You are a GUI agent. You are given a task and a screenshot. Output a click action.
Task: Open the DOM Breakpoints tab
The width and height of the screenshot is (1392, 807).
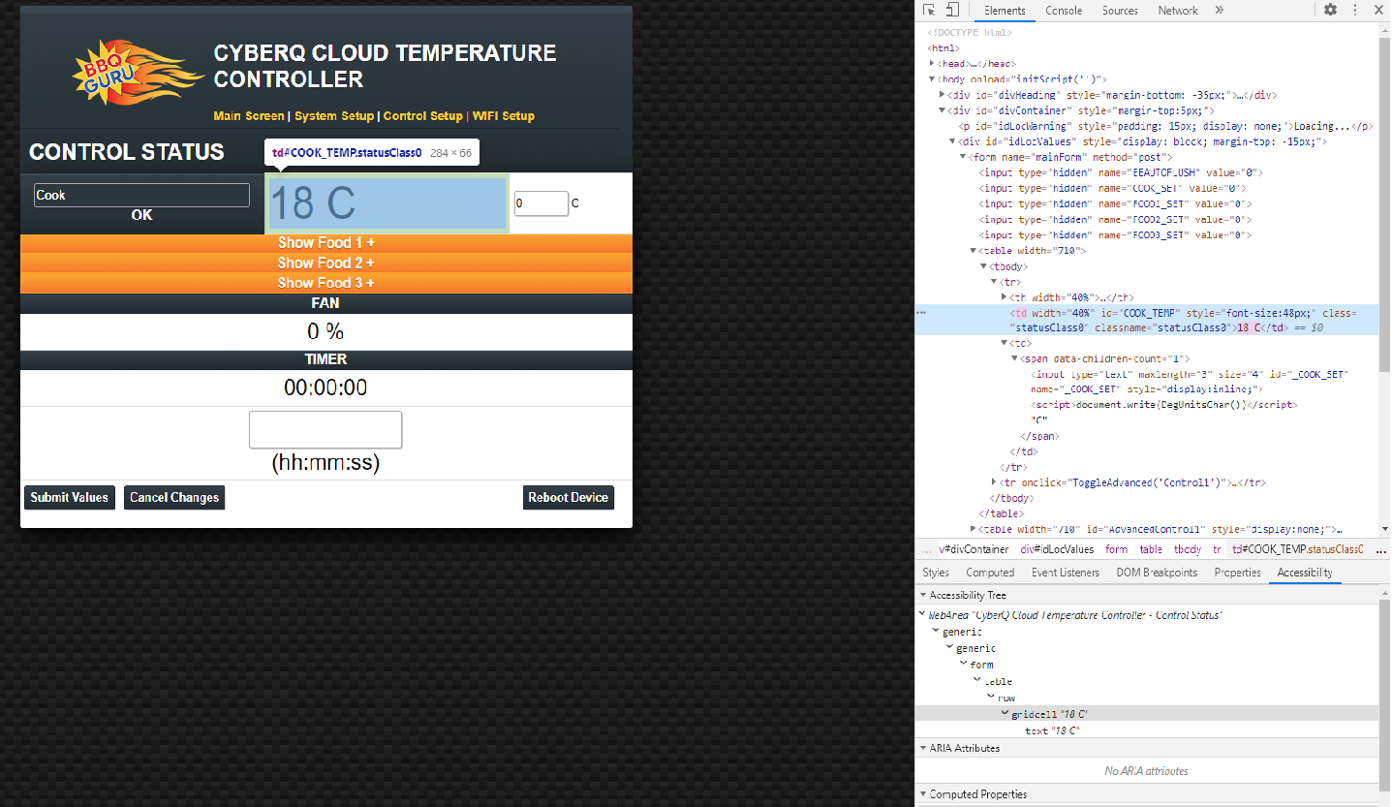click(1157, 573)
